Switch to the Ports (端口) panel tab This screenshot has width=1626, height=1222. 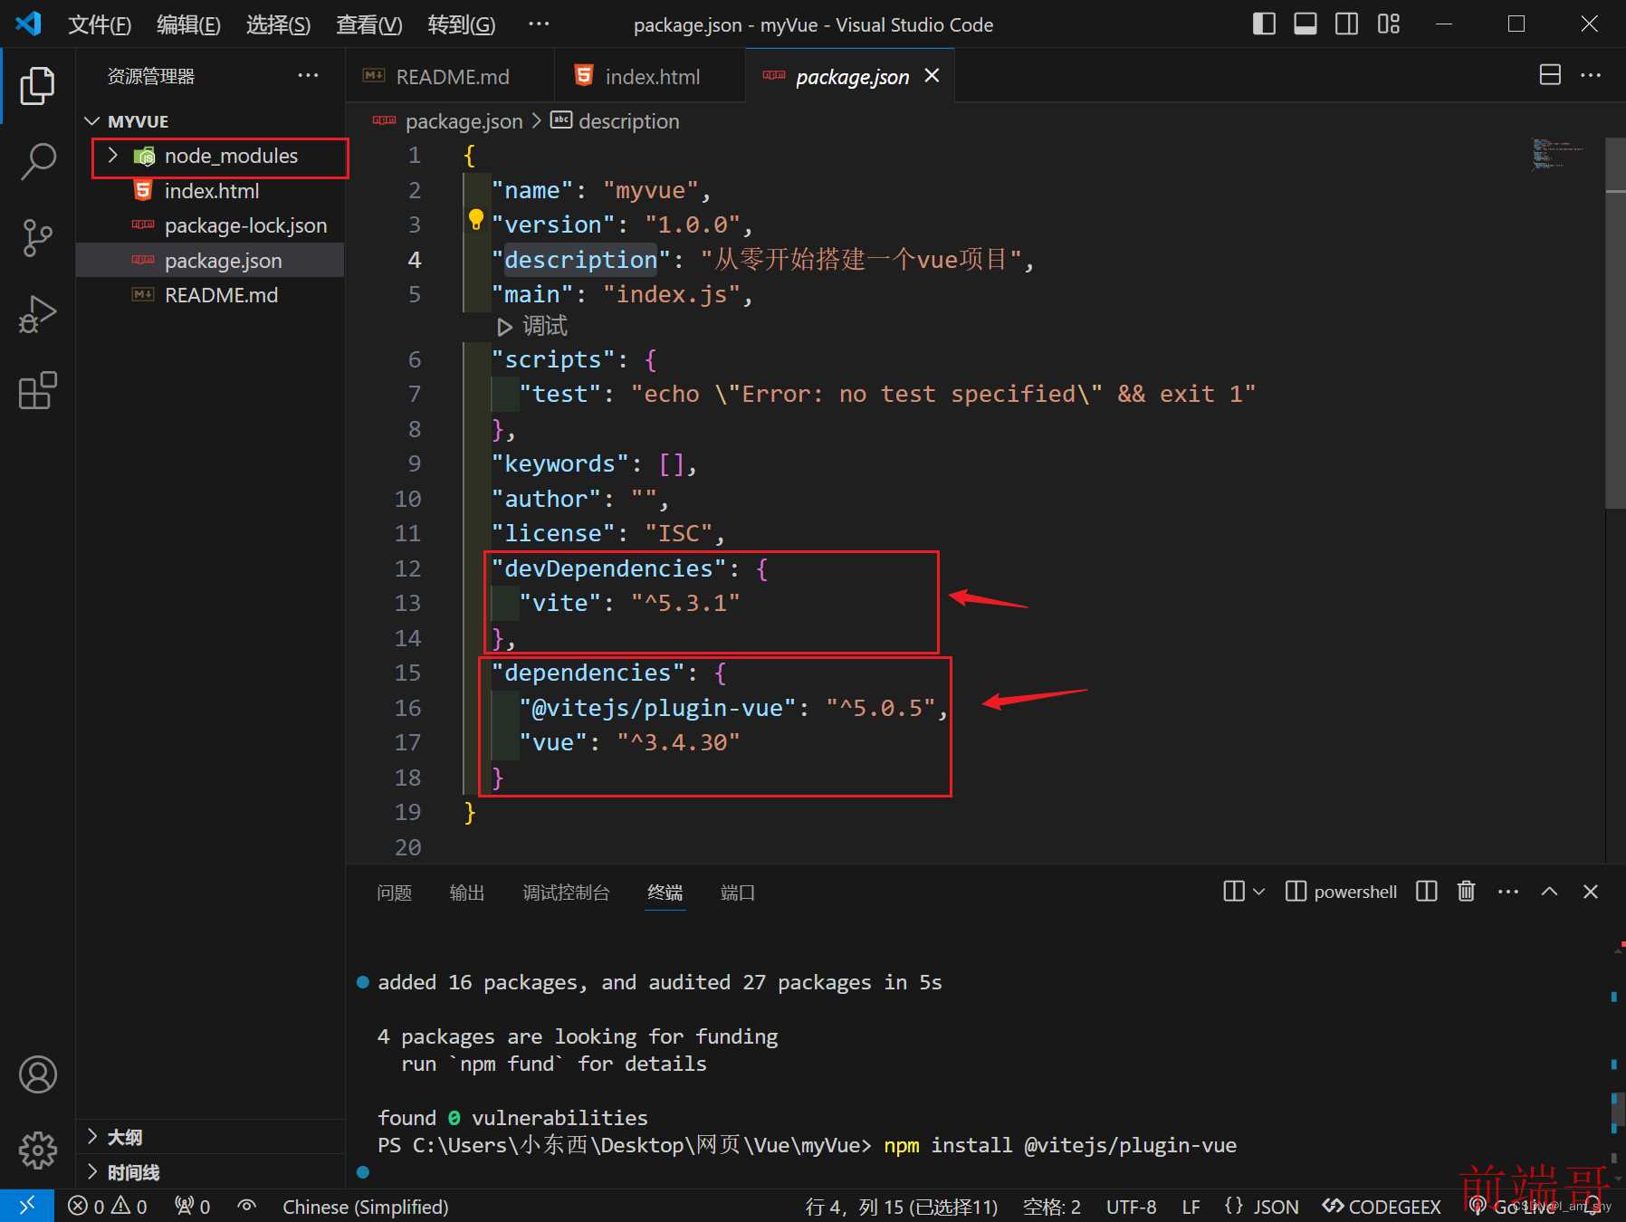pos(738,893)
